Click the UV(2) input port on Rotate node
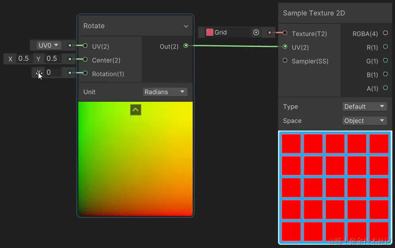The height and width of the screenshot is (248, 395). pos(85,46)
